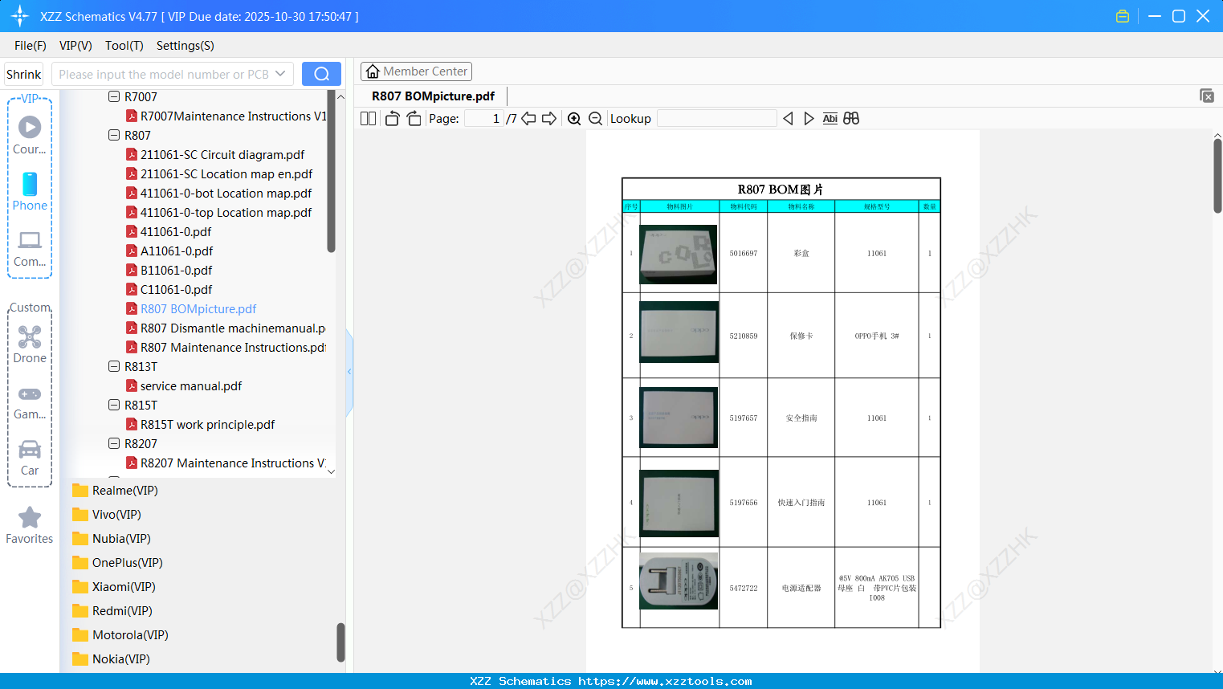Open 411061-0-top Location map.pdf
Viewport: 1223px width, 689px height.
coord(226,212)
